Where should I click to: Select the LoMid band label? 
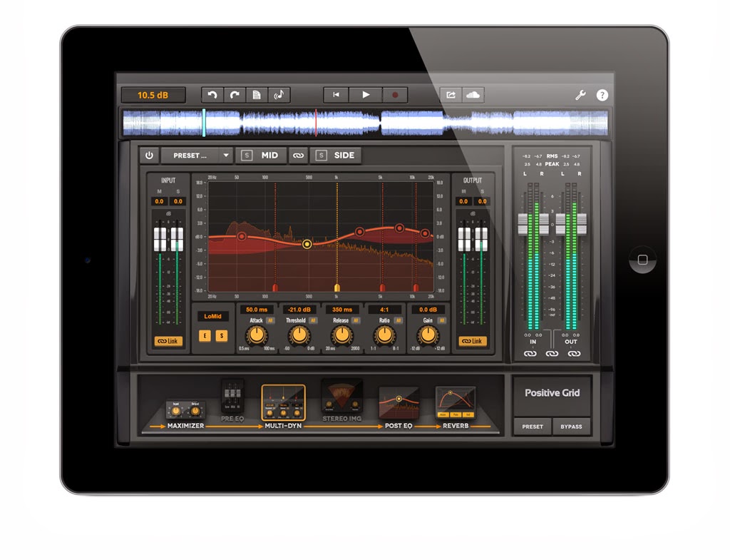212,317
